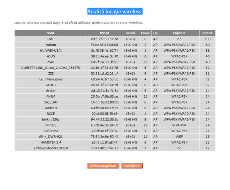The height and width of the screenshot is (190, 230).
Task: Select the HUAWEI-U3At network name
Action: 50,50
